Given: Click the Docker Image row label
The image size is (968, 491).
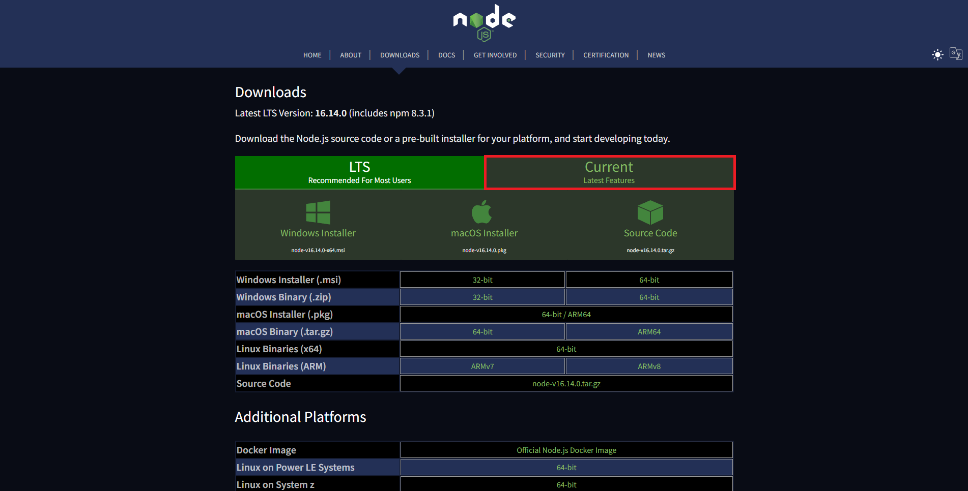Looking at the screenshot, I should point(266,450).
